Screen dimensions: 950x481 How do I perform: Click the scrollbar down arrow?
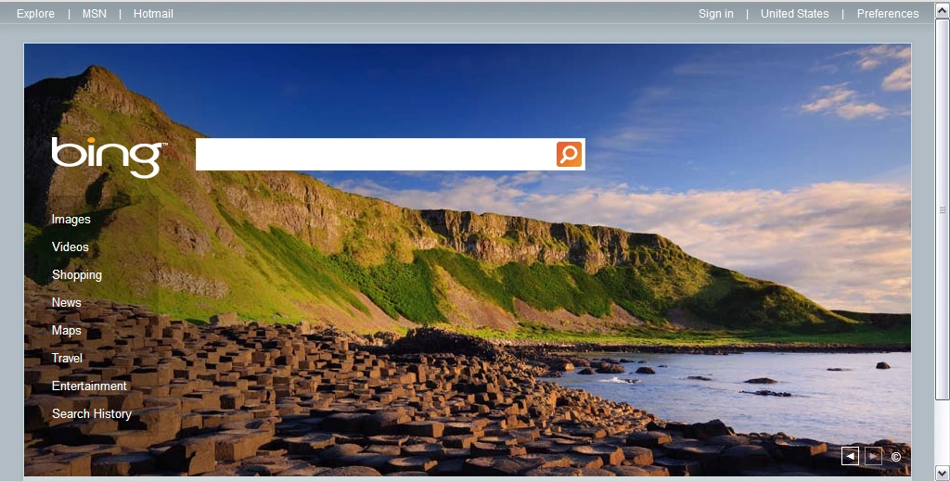click(943, 472)
